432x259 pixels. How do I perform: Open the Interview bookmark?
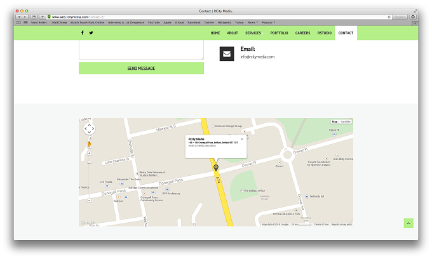(126, 23)
